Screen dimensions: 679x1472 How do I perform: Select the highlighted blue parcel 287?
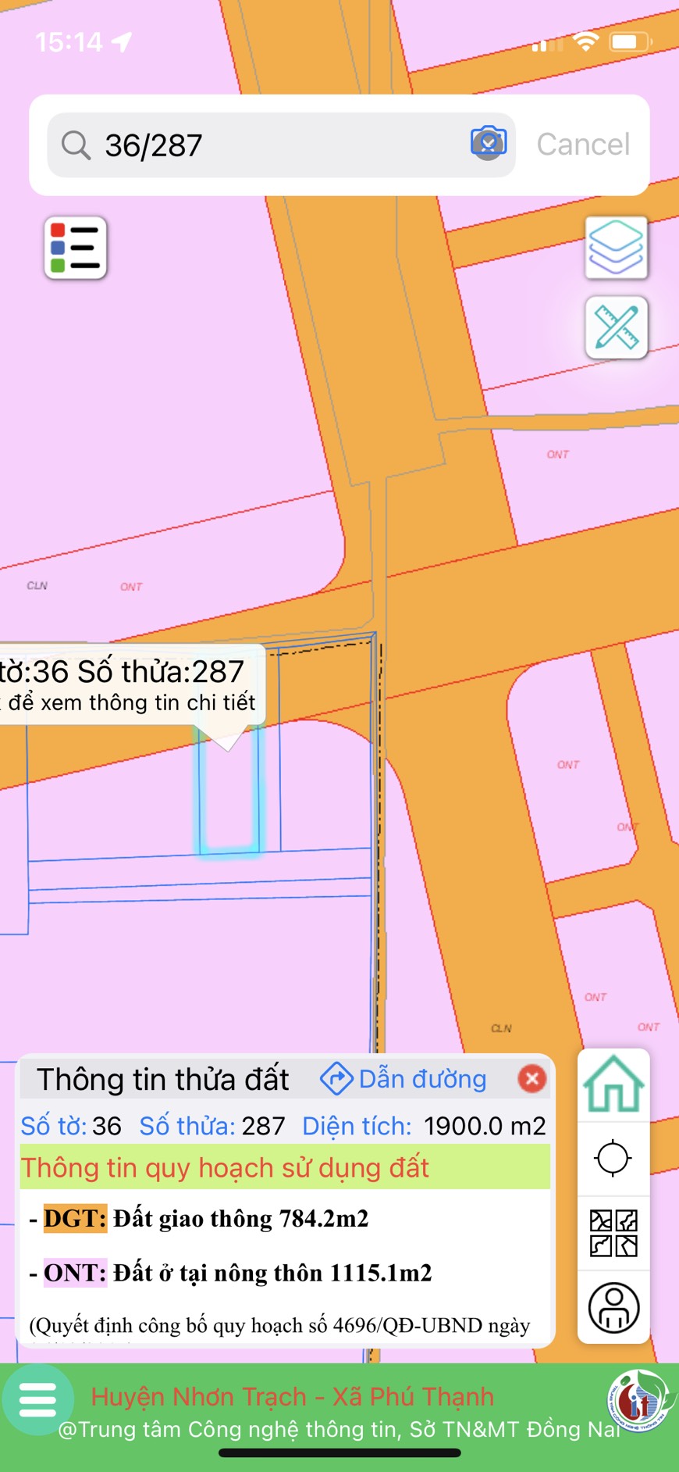pos(228,789)
